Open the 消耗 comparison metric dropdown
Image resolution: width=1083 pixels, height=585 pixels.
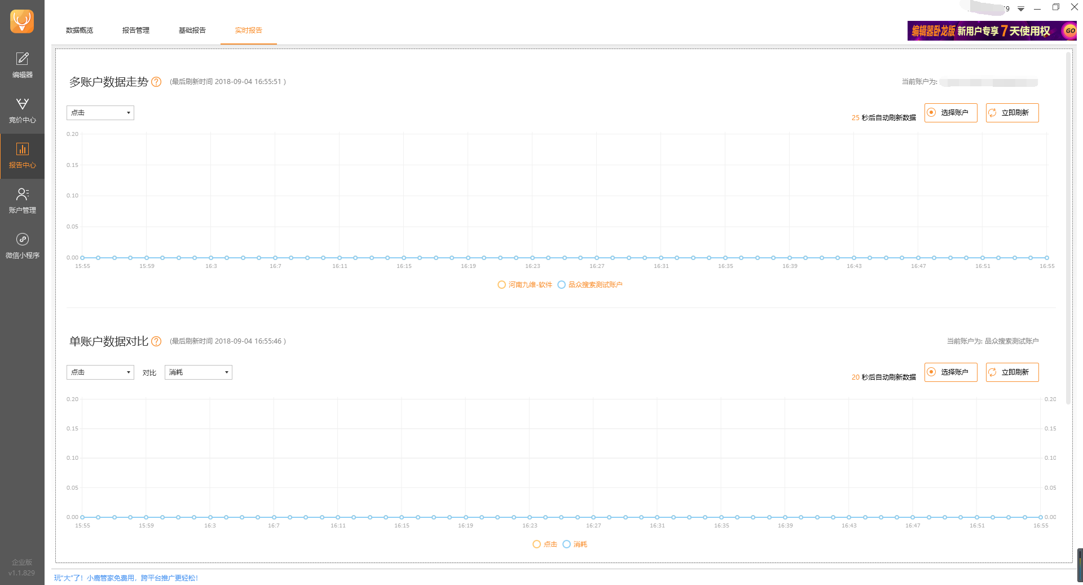(x=199, y=372)
